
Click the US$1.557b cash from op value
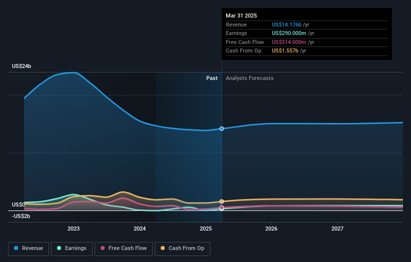[x=285, y=51]
